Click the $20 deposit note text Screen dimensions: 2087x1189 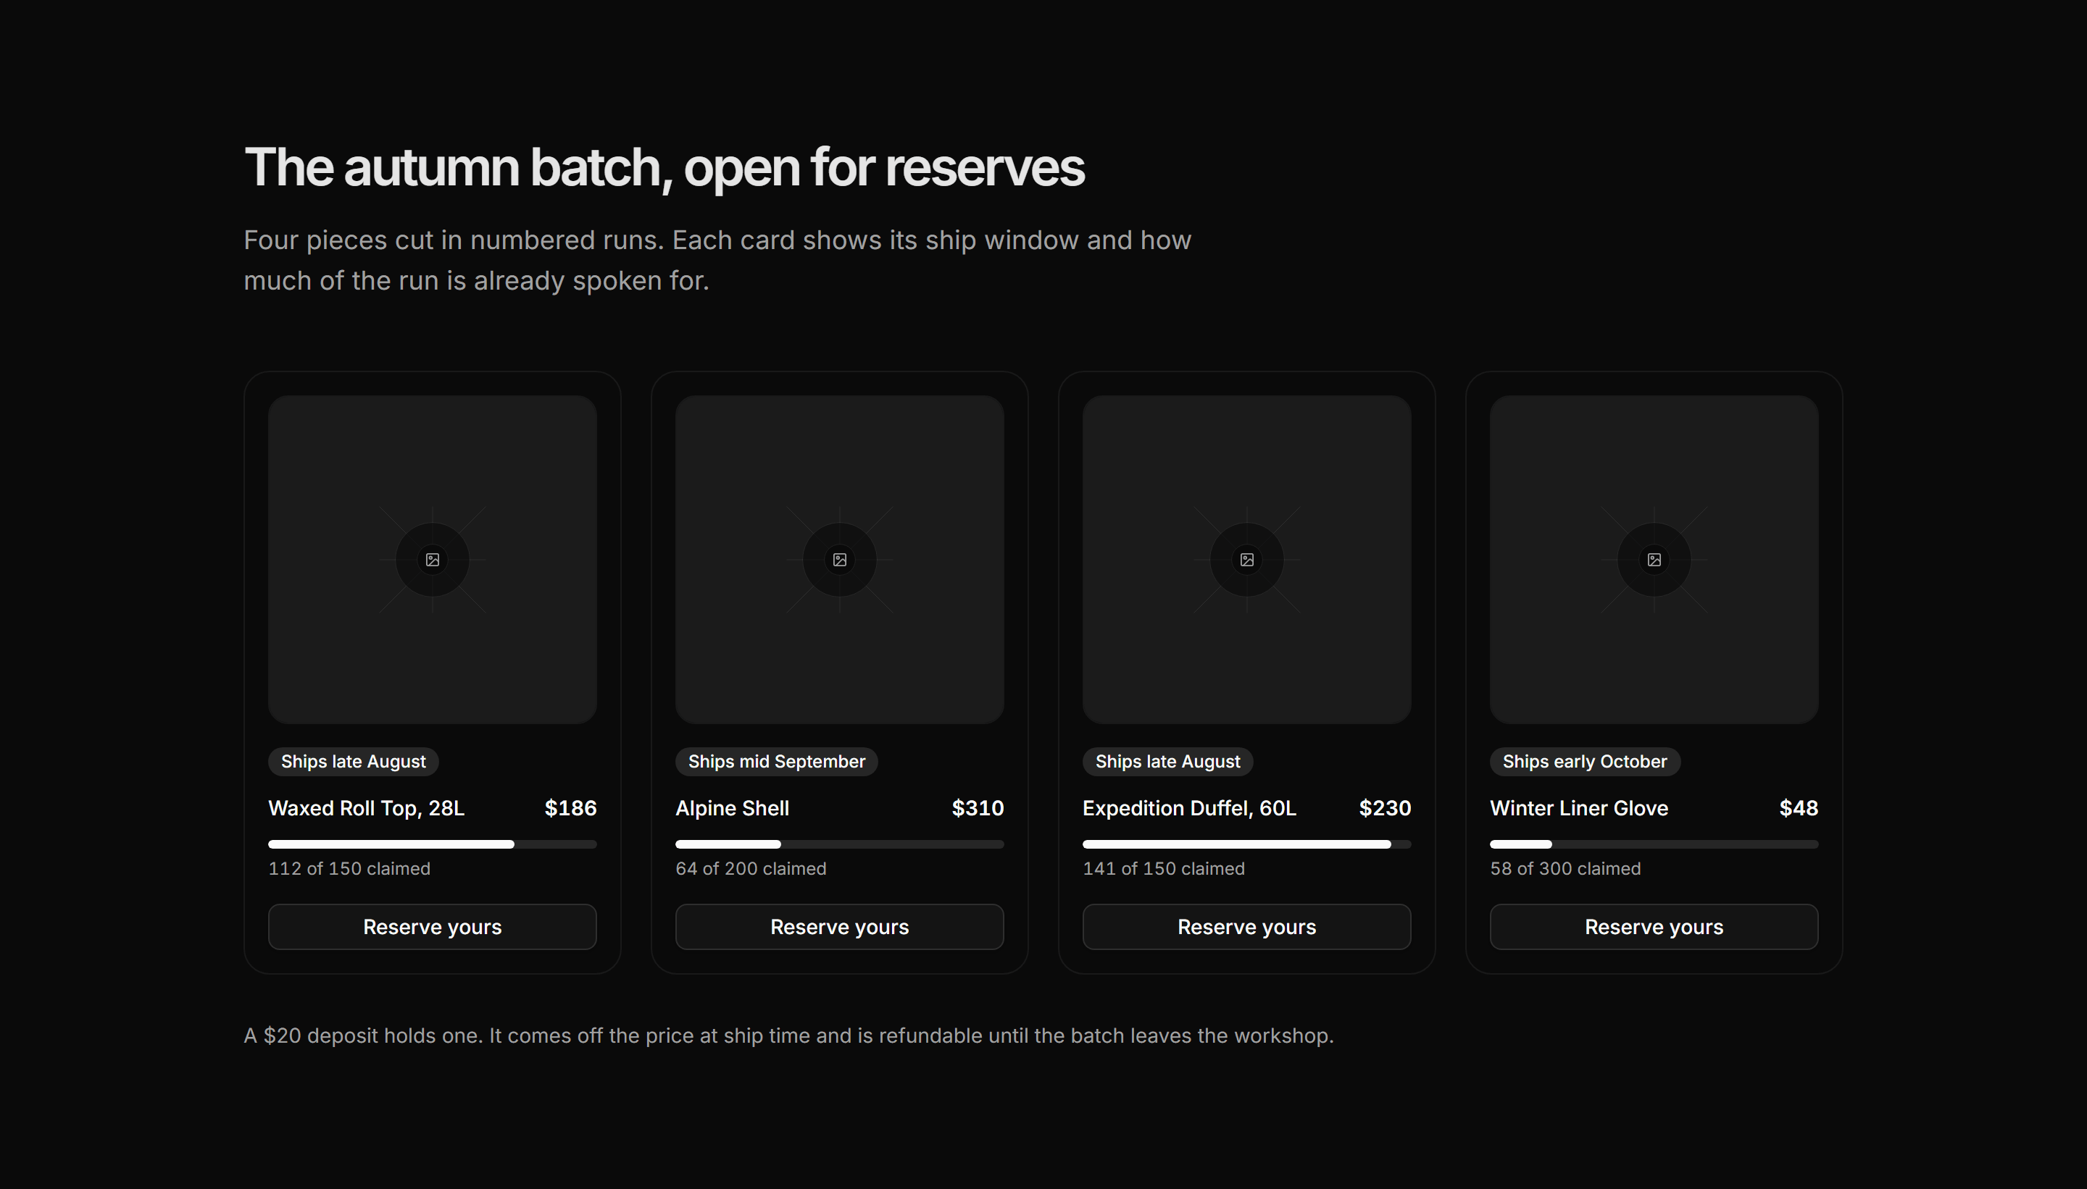[788, 1035]
